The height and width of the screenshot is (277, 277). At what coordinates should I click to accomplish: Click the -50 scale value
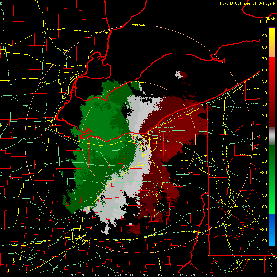click(263, 195)
